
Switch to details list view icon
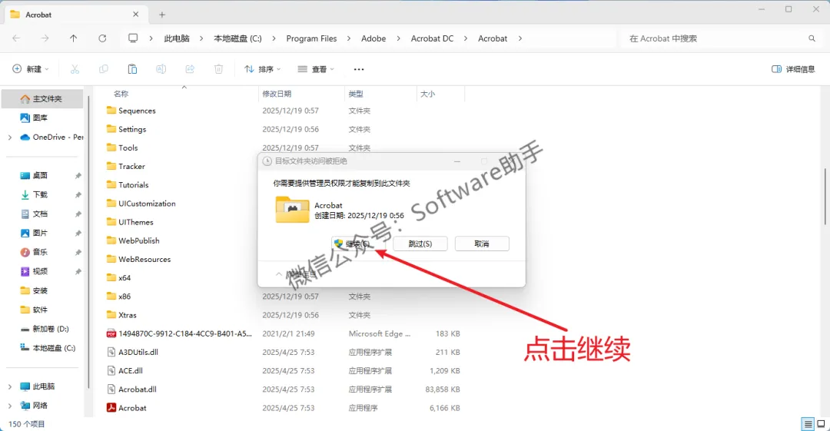pyautogui.click(x=808, y=424)
